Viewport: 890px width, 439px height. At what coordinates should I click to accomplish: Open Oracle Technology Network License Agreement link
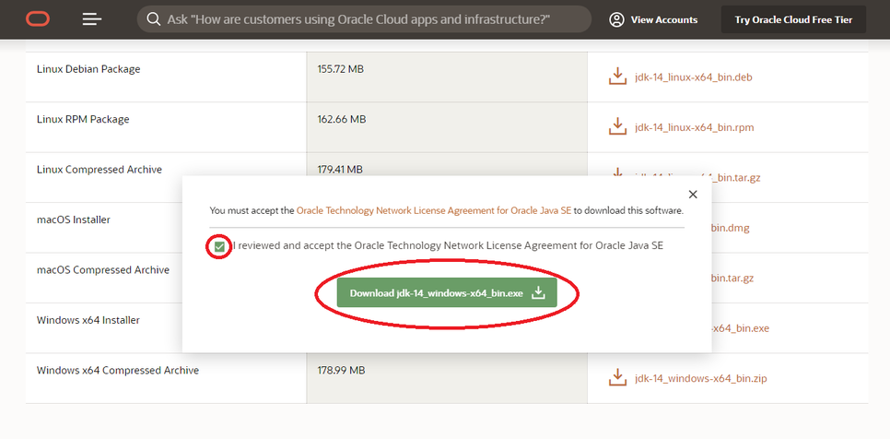[434, 210]
